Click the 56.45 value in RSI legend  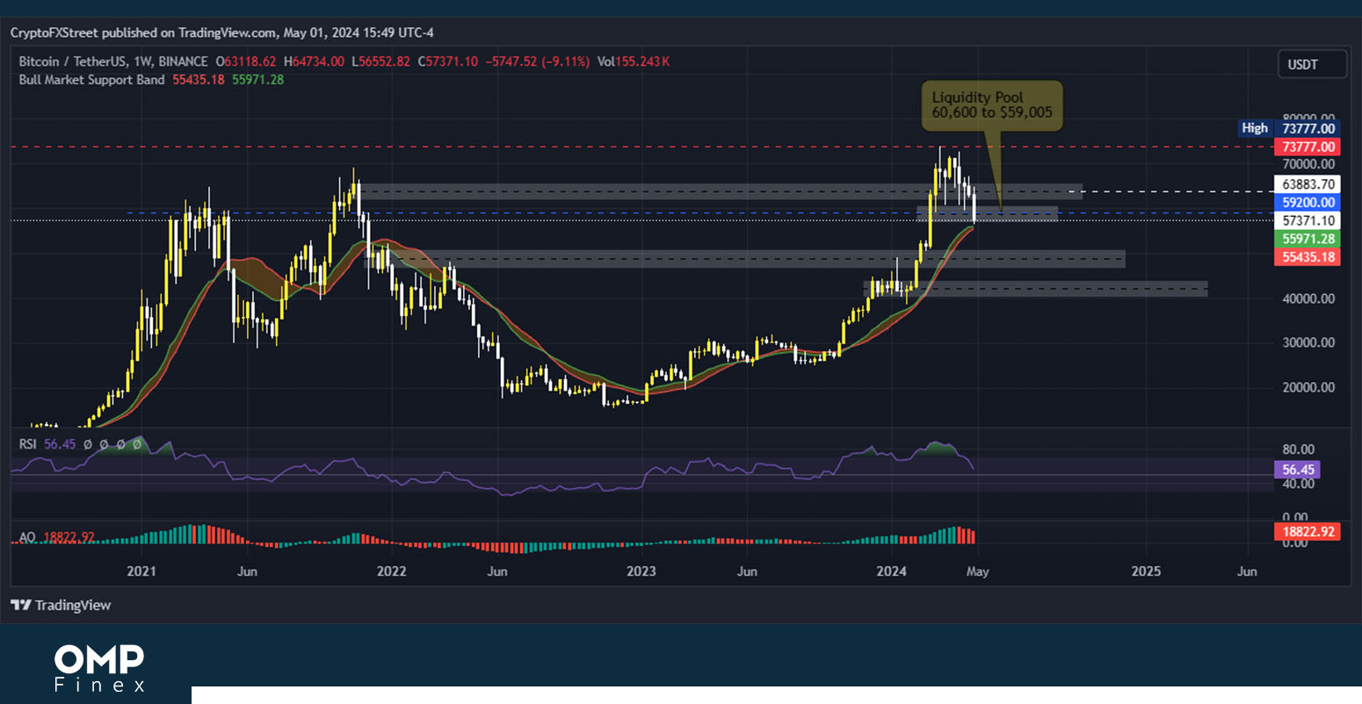point(60,444)
